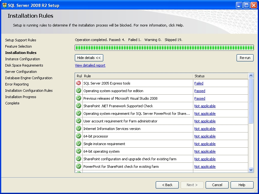Select the Installation Configuration Rules step
This screenshot has height=194, width=259.
(x=29, y=91)
